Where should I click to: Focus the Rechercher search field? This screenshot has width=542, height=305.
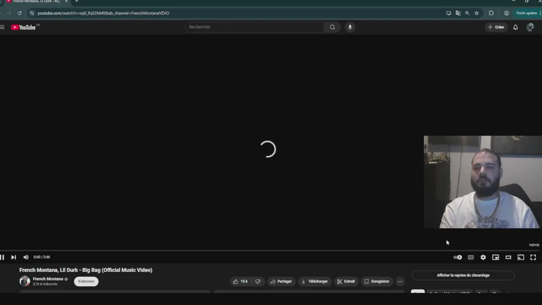(x=254, y=27)
